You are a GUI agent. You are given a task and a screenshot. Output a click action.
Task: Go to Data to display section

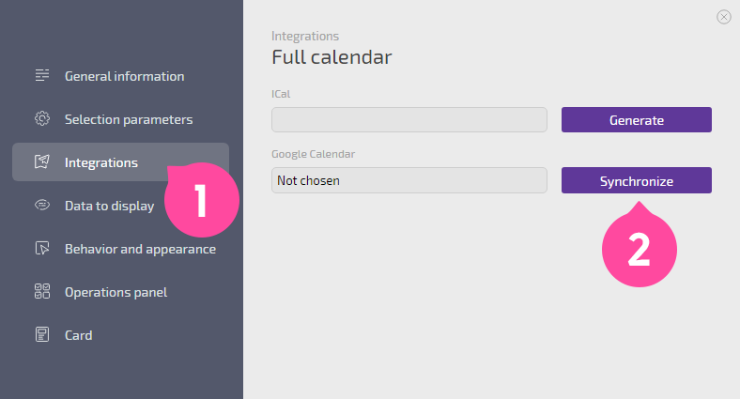pyautogui.click(x=109, y=207)
